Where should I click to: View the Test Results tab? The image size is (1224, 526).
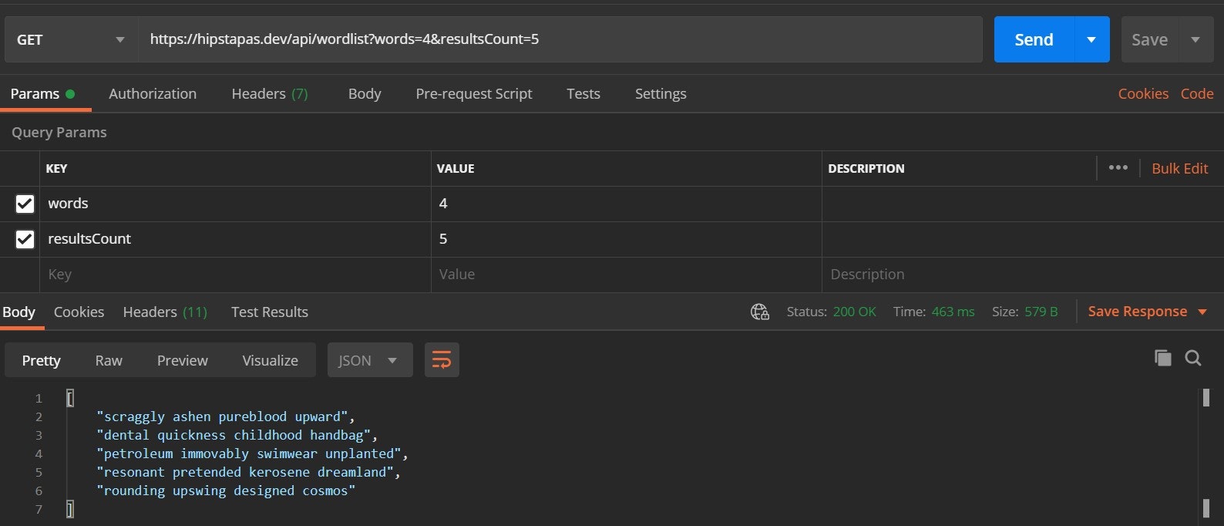pyautogui.click(x=270, y=312)
